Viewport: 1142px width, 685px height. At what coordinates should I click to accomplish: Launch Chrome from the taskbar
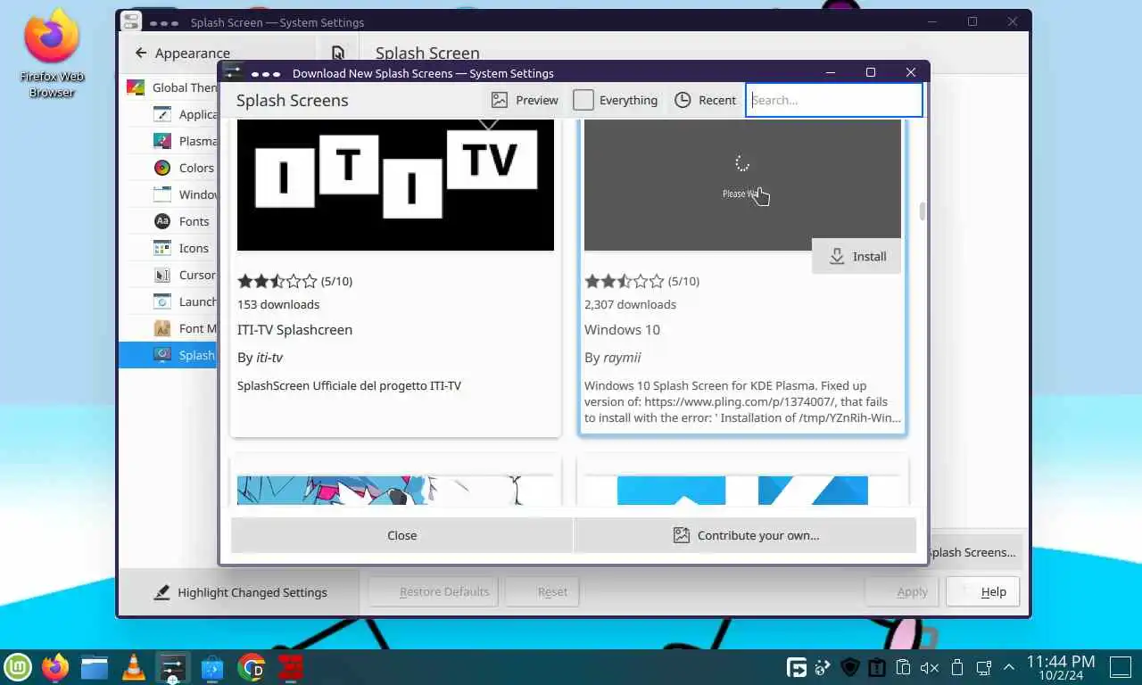click(x=252, y=667)
